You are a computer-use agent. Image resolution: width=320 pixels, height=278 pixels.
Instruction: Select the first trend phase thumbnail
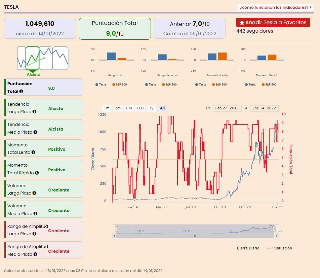[22, 58]
